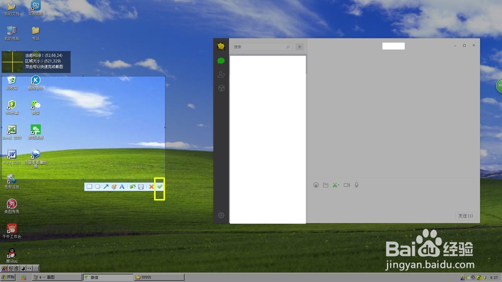Screen dimensions: 502x282
Task: Open the 回收站 recycle bin icon
Action: coord(12,83)
